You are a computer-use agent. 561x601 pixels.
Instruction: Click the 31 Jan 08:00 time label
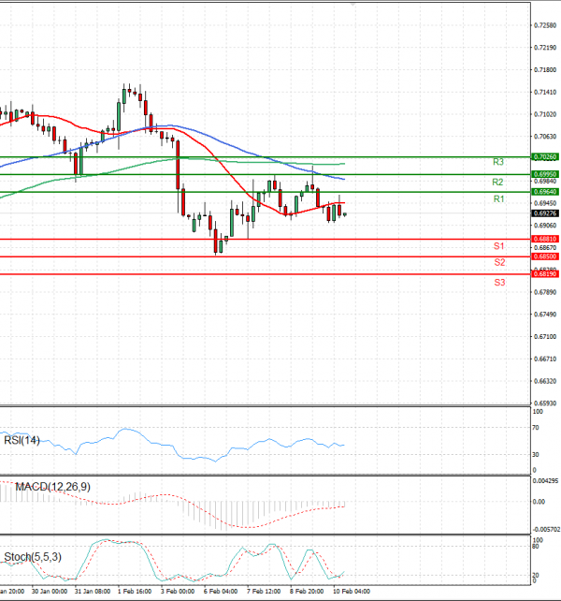93,592
